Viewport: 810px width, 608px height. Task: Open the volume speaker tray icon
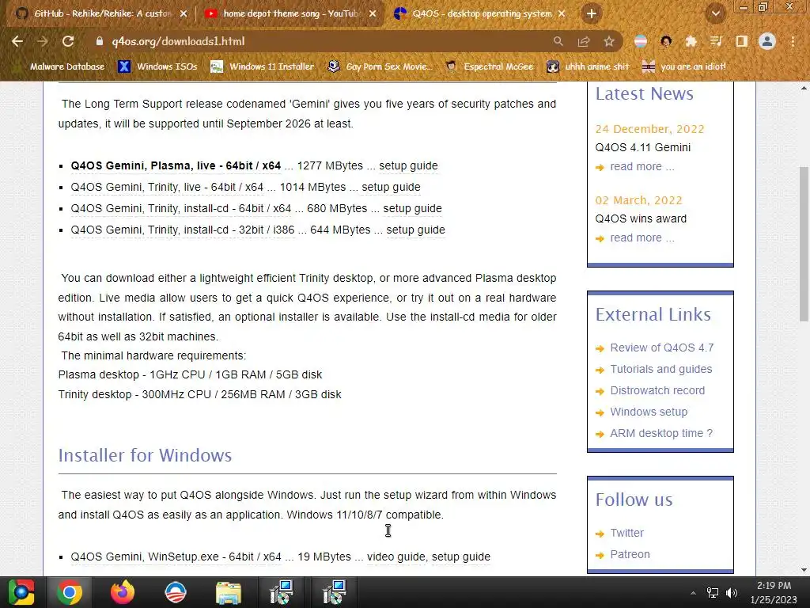coord(732,592)
